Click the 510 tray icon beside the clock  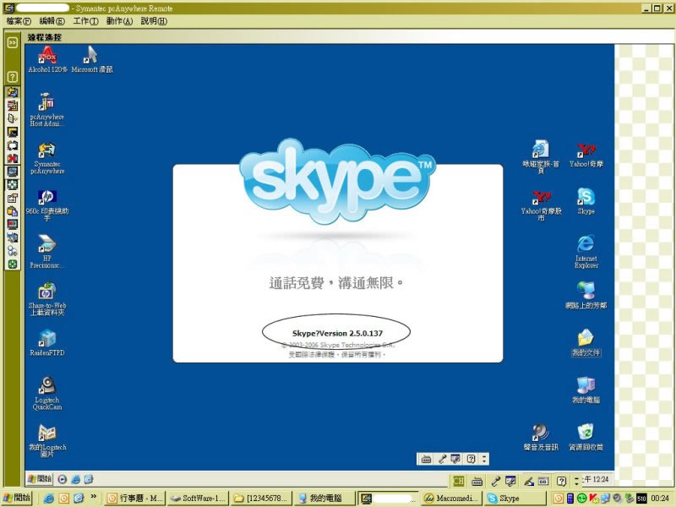click(x=641, y=499)
